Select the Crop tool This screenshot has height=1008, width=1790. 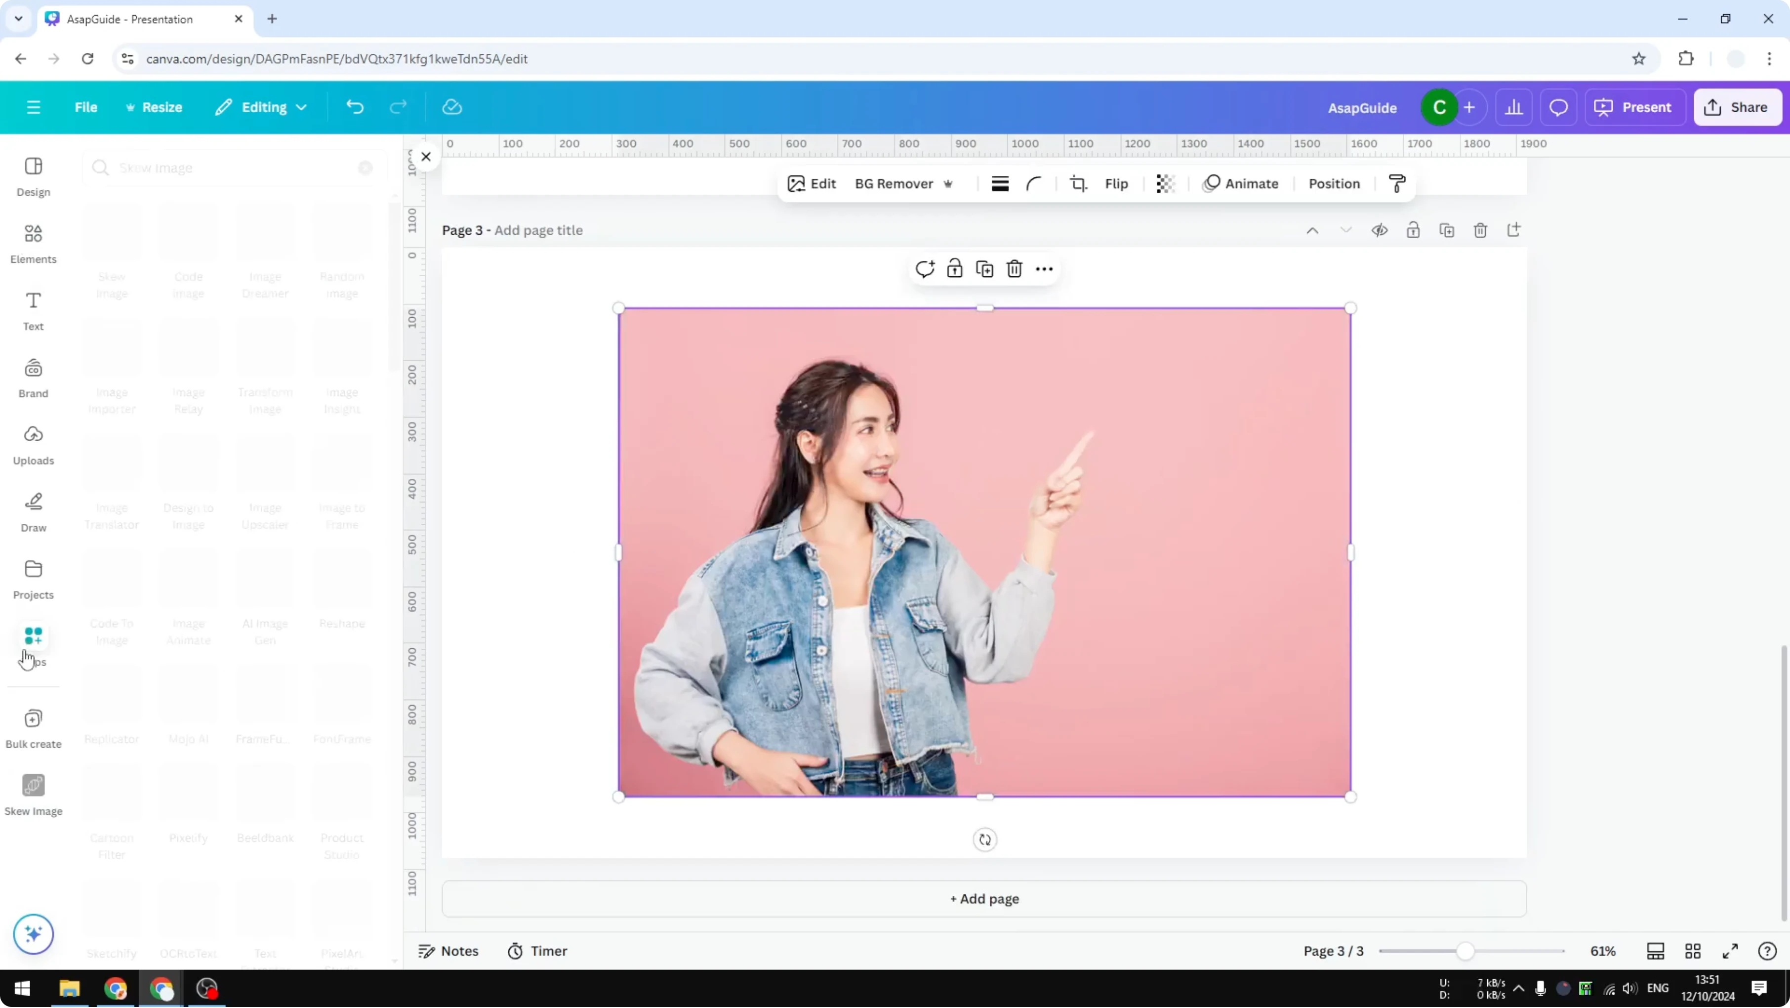tap(1078, 183)
